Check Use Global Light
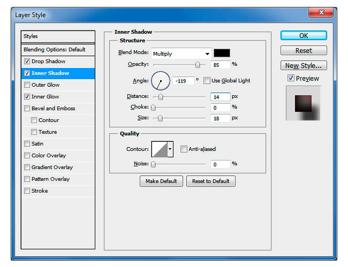 pyautogui.click(x=207, y=80)
